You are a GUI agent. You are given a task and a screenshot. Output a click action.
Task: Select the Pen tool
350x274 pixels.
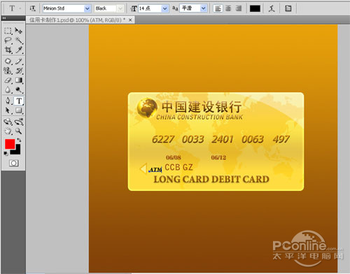(x=8, y=101)
